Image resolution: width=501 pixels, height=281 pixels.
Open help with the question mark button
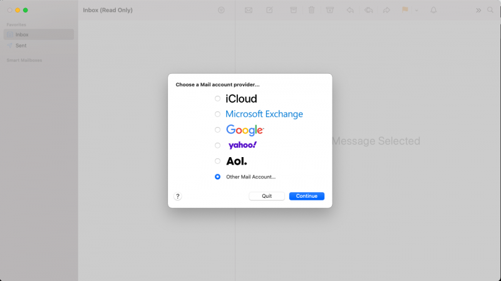coord(178,196)
